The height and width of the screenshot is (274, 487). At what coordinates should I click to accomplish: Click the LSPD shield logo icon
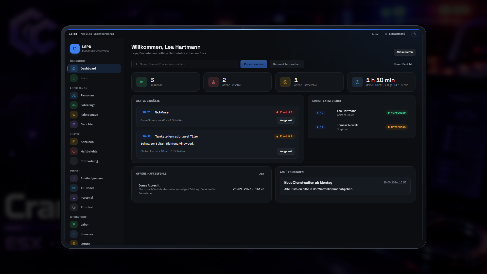75,49
